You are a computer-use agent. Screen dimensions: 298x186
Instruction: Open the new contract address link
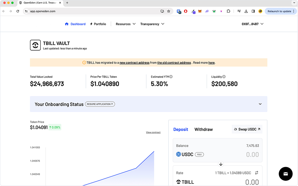tap(134, 63)
